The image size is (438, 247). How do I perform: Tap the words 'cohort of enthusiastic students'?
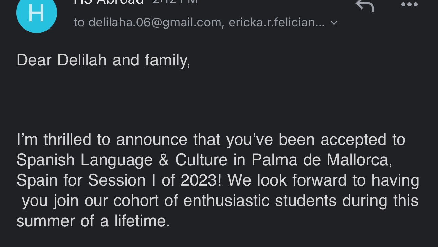(225, 201)
